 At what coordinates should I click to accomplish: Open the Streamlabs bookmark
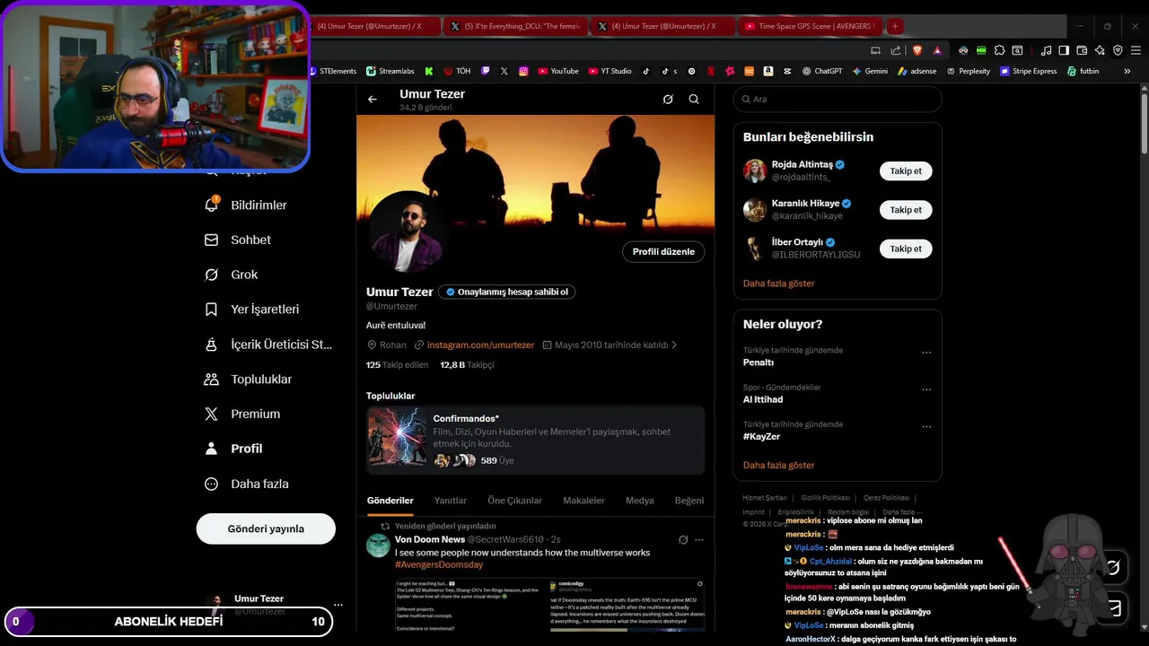click(390, 71)
